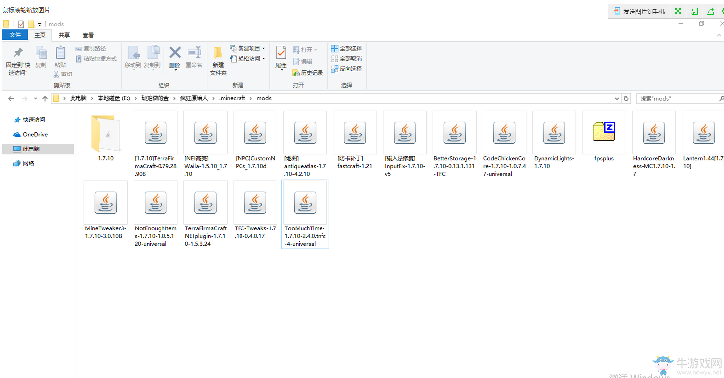Click 全部选择 to select all files
Image resolution: width=724 pixels, height=378 pixels.
346,48
